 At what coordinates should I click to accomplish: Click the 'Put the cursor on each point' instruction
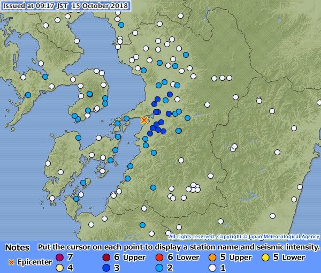pos(178,248)
